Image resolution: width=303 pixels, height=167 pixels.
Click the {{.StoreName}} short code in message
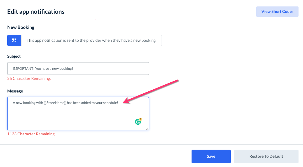[x=55, y=103]
